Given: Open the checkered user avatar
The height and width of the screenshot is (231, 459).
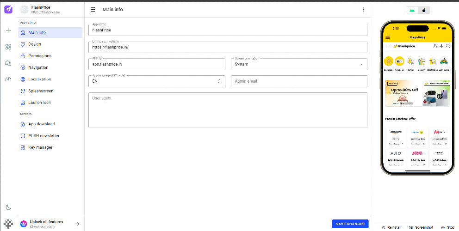Looking at the screenshot, I should (8, 224).
